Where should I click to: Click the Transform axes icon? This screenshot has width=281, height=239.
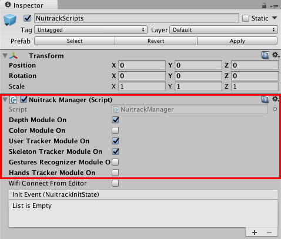coord(14,56)
